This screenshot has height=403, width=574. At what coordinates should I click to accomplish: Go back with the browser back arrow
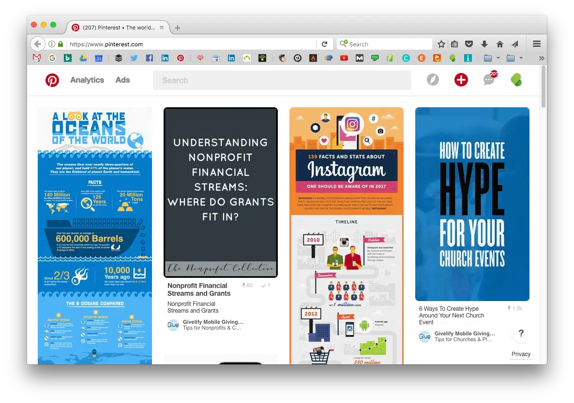[37, 44]
